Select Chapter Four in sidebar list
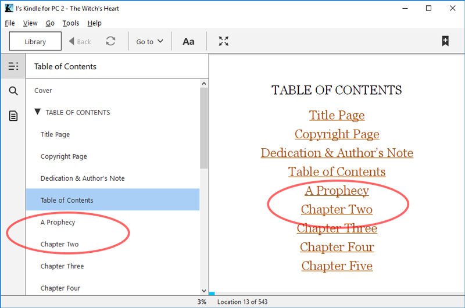Viewport: 465px width, 308px height. [60, 288]
